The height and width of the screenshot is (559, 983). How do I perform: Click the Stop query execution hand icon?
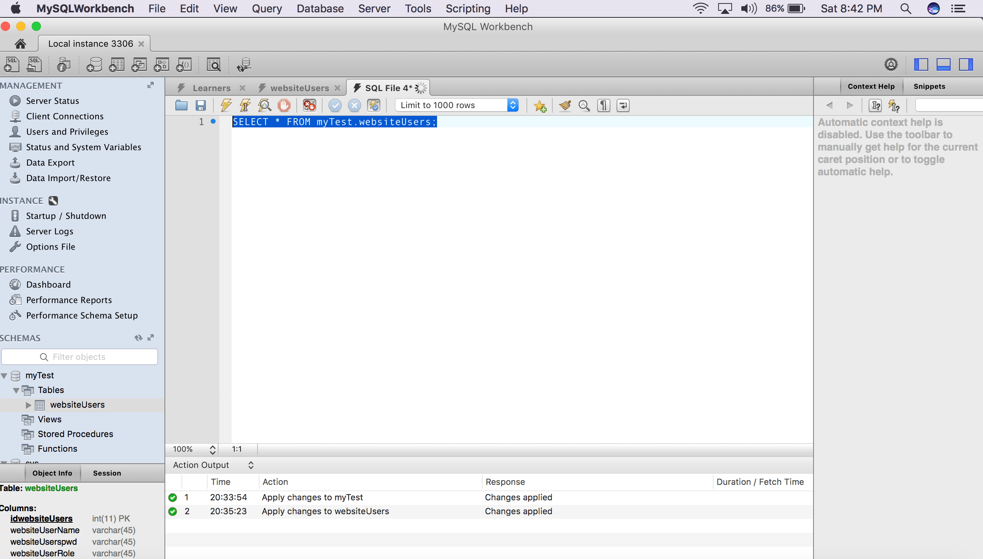pos(284,105)
